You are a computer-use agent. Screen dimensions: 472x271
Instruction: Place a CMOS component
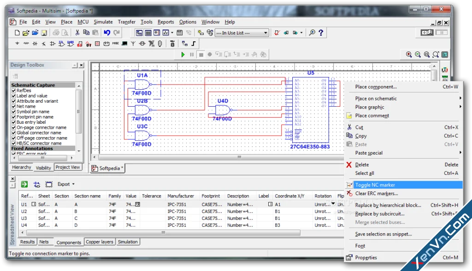tap(71, 44)
